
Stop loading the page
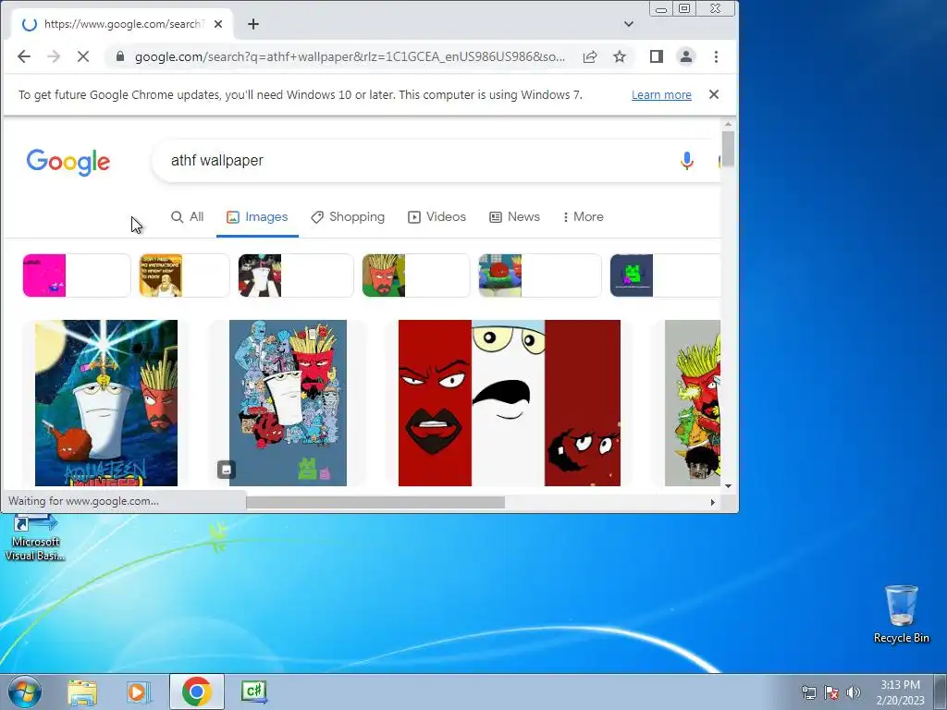83,56
